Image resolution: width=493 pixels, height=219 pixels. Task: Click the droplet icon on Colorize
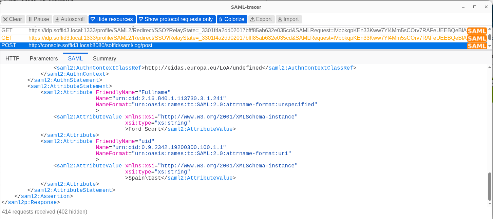tap(220, 19)
